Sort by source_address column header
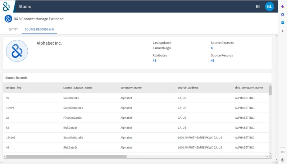287x164 pixels. click(188, 88)
